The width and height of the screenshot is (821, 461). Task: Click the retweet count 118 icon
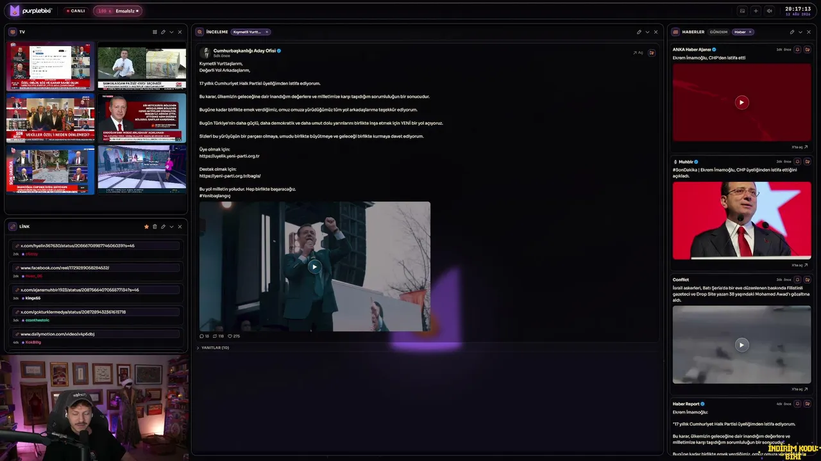(218, 336)
